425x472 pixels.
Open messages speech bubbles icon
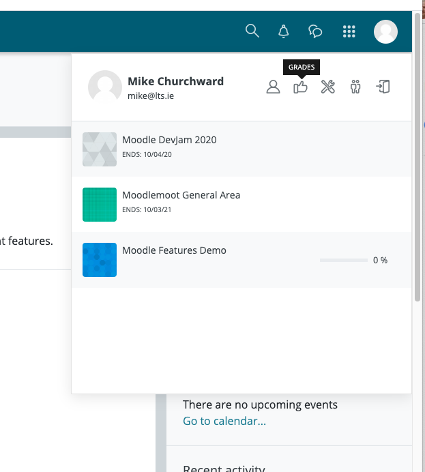pos(315,31)
